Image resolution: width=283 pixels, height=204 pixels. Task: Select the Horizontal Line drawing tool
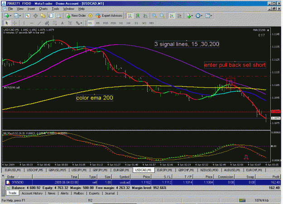coord(32,23)
